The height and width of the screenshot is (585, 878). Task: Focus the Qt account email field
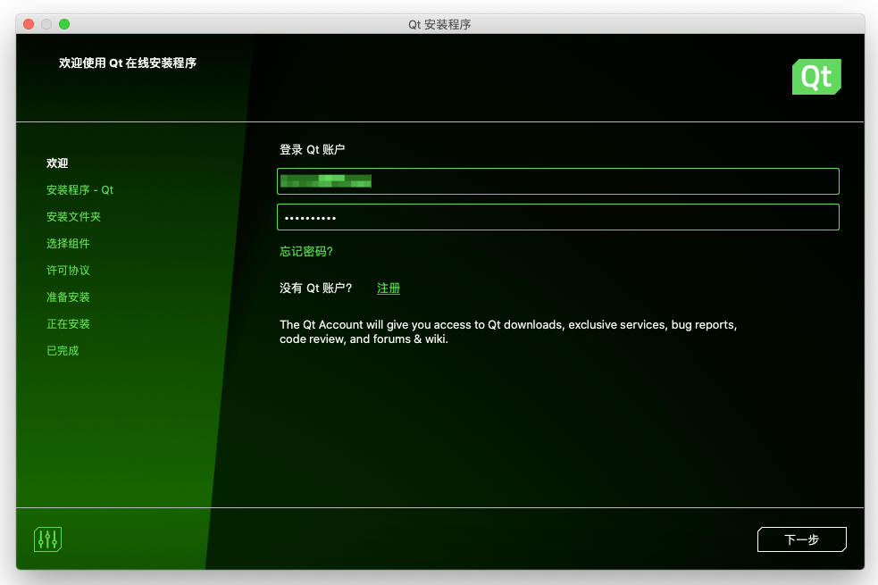tap(557, 180)
